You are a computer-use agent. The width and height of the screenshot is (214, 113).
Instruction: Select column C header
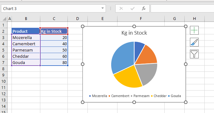54,19
